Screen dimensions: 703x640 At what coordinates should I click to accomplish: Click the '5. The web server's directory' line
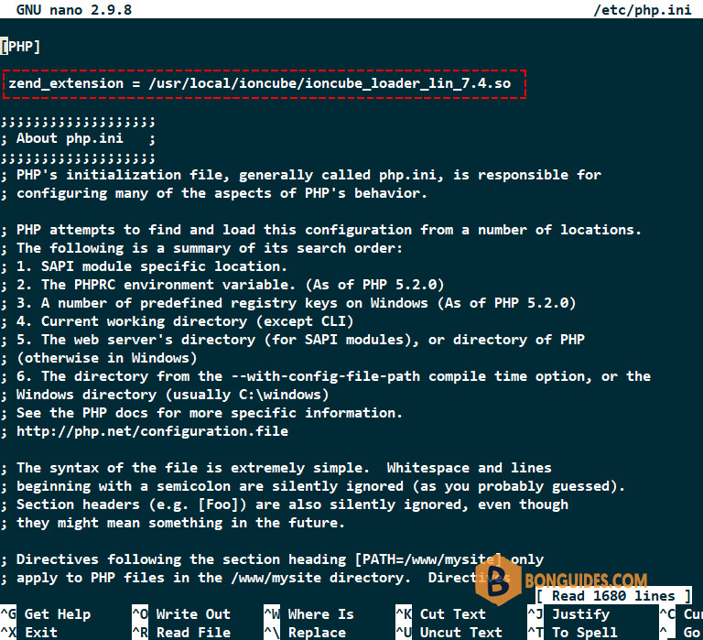click(292, 340)
